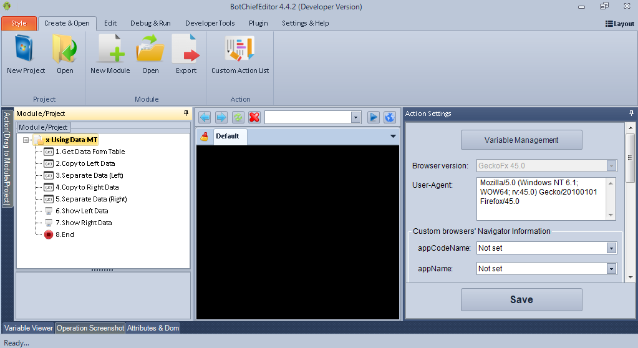The width and height of the screenshot is (638, 348).
Task: Click the blue play/go icon
Action: pos(373,117)
